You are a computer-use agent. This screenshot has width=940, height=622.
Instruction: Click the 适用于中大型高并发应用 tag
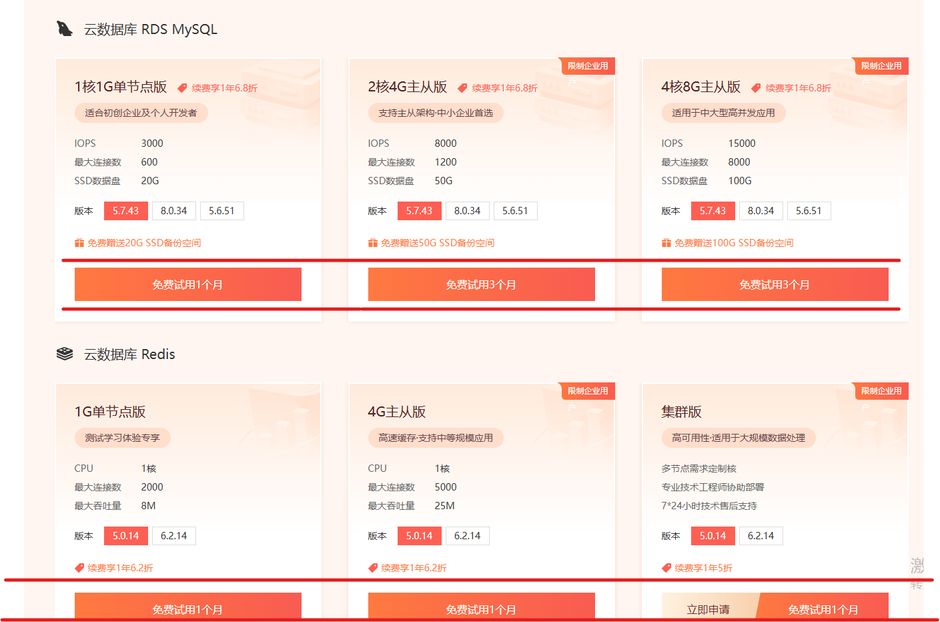click(x=724, y=113)
